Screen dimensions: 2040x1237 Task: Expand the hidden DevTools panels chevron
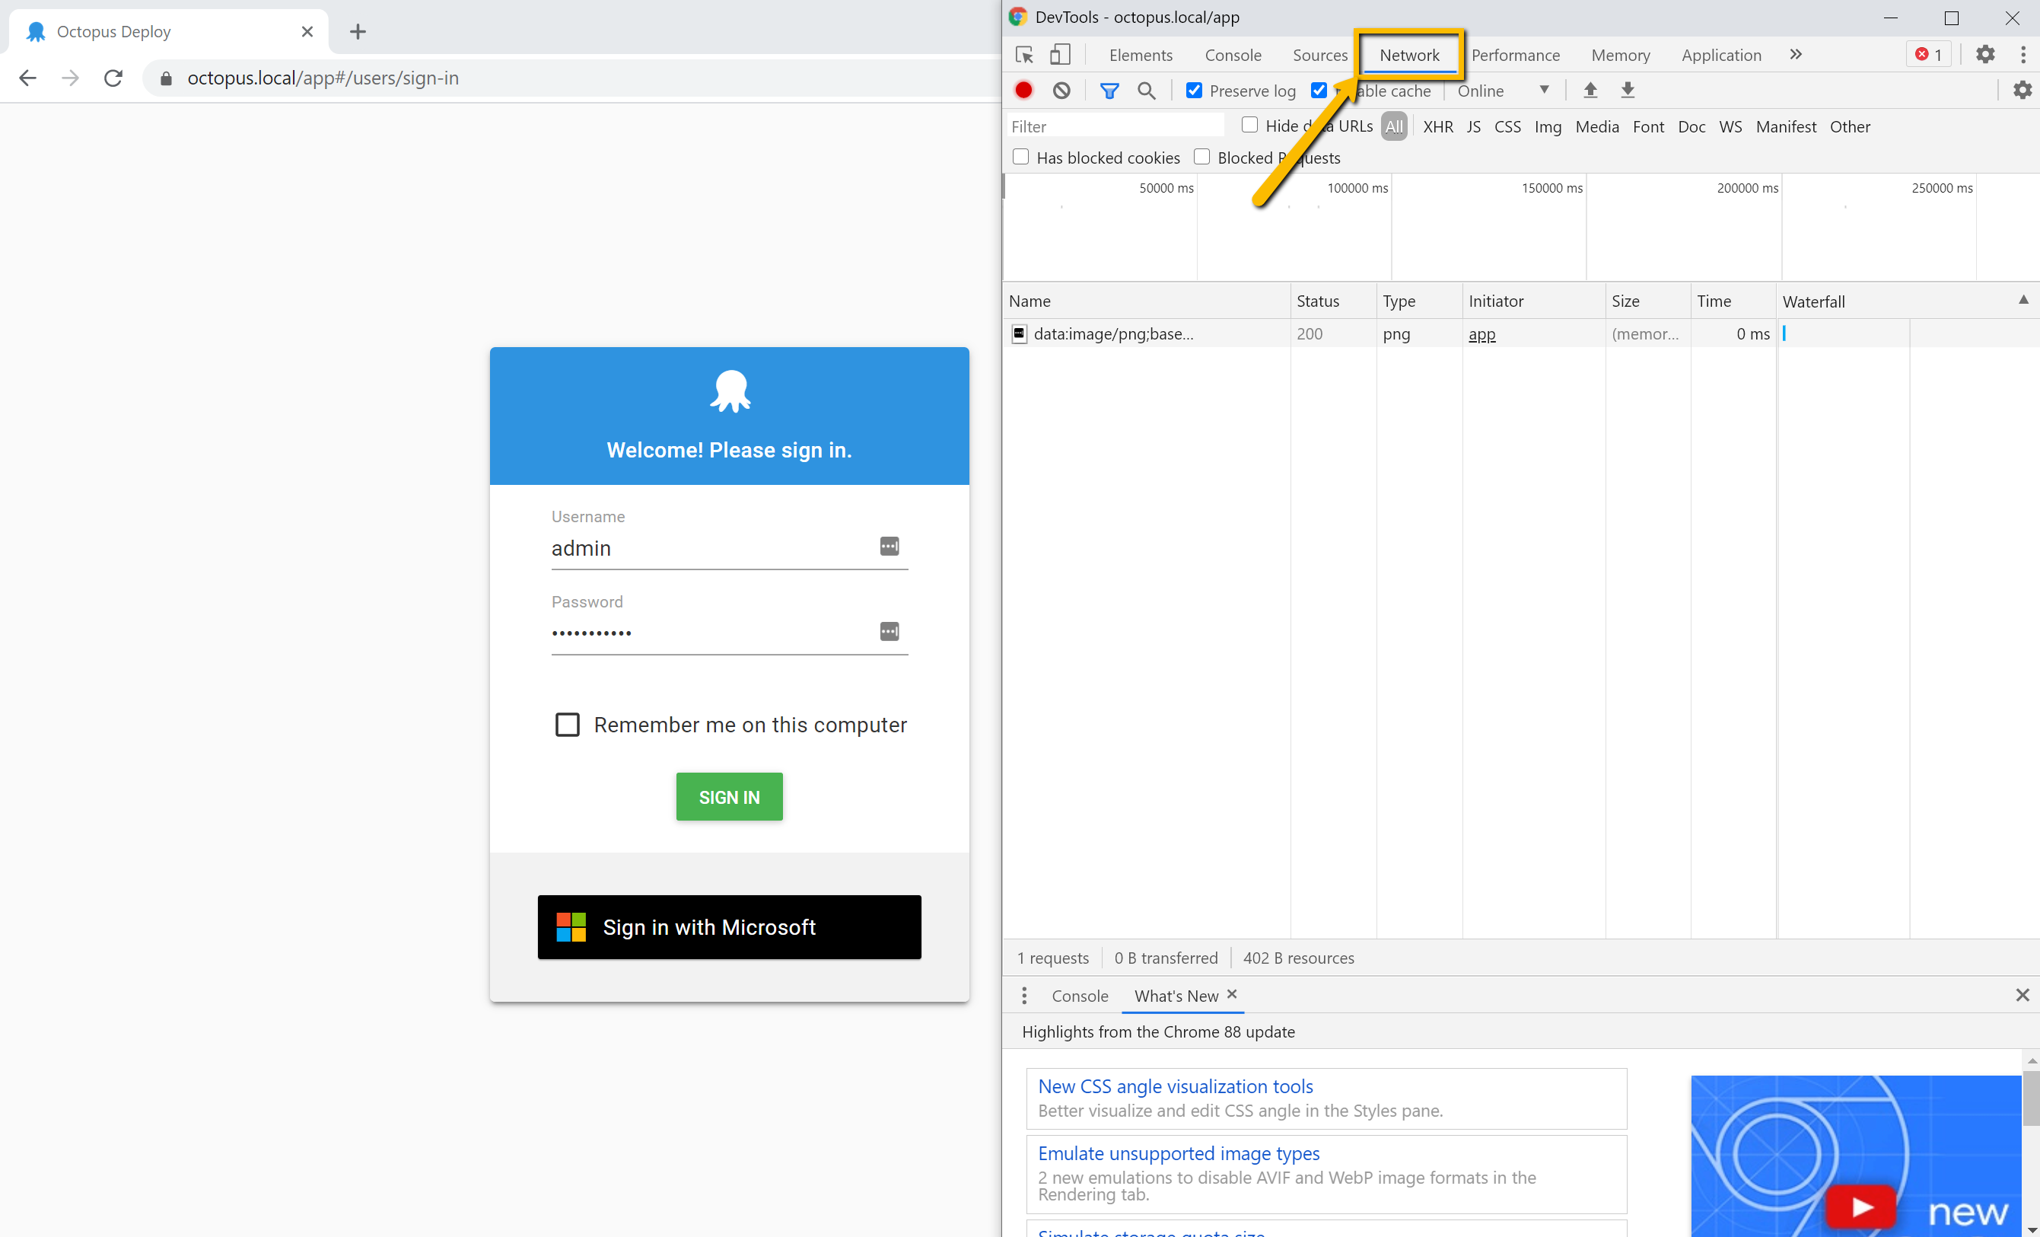[x=1795, y=55]
